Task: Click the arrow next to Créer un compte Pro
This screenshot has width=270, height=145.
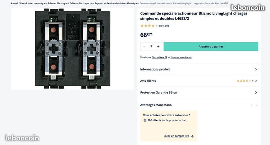Action: pos(192,136)
